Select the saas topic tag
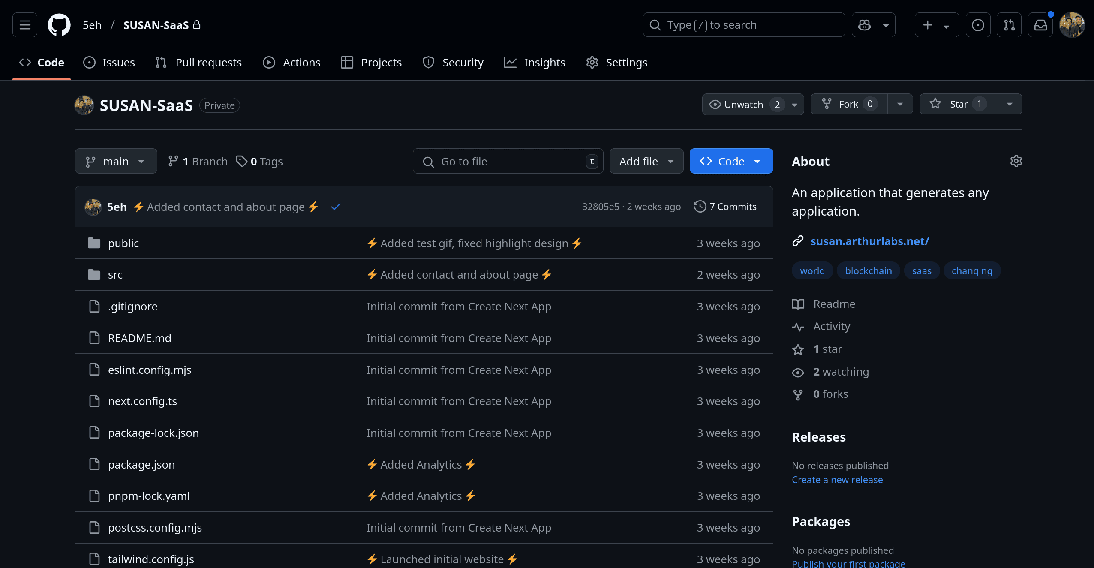1094x568 pixels. tap(922, 271)
